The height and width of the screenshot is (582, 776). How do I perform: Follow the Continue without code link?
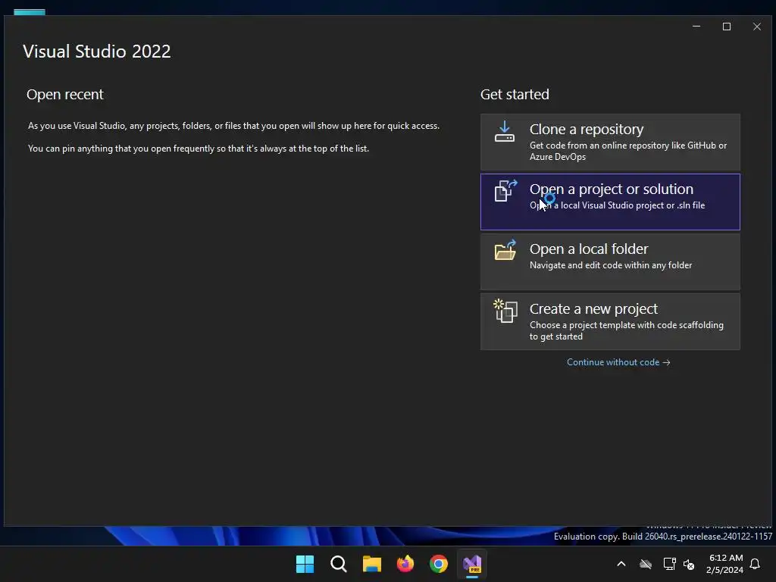[618, 362]
